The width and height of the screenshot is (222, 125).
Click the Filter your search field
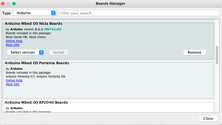[139, 13]
